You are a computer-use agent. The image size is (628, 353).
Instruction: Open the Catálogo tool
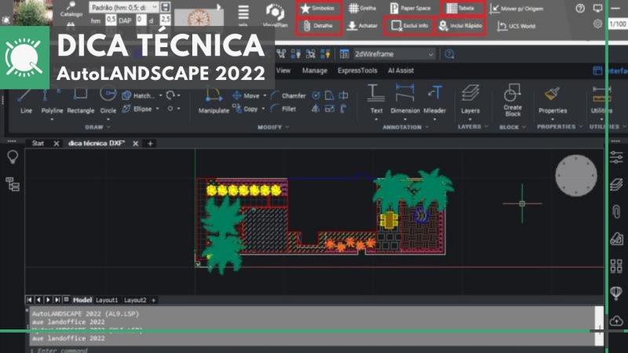[x=71, y=9]
